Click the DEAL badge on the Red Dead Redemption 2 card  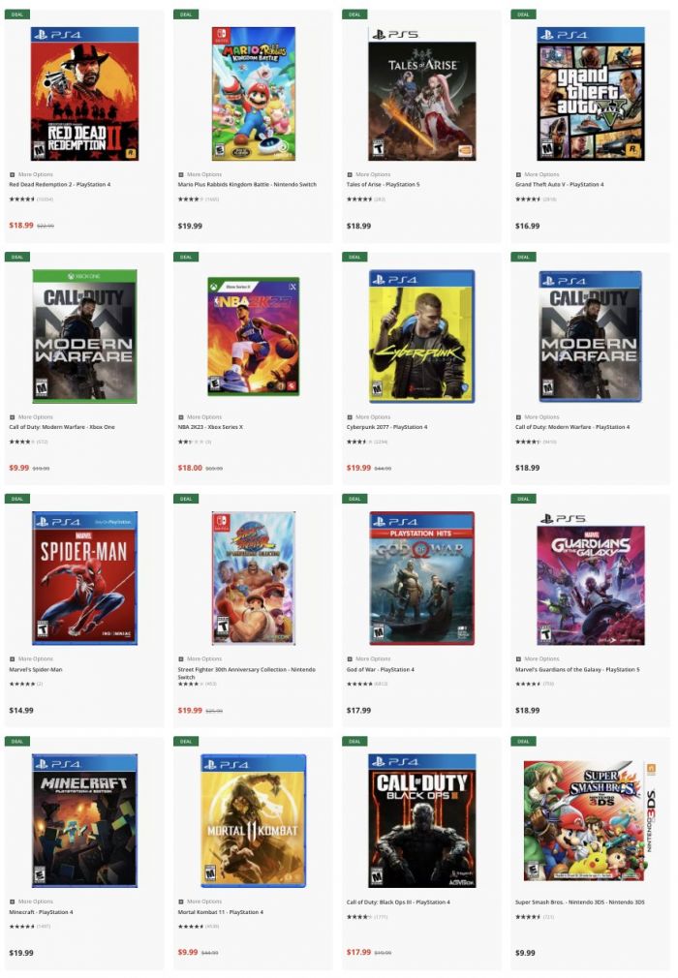(16, 15)
